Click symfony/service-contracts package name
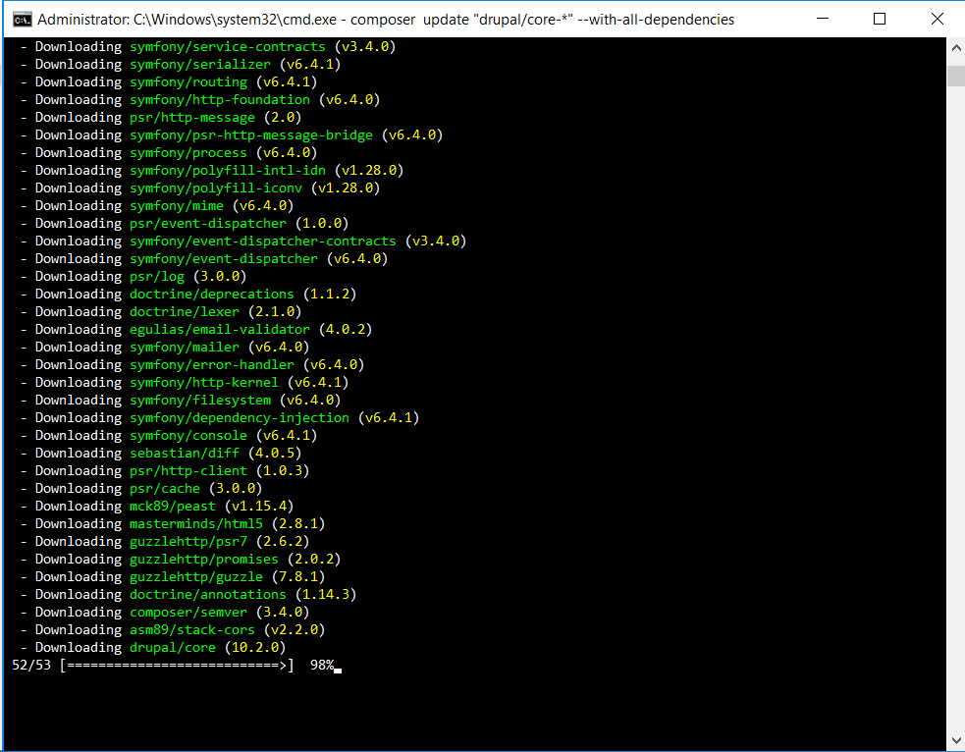 coord(227,47)
